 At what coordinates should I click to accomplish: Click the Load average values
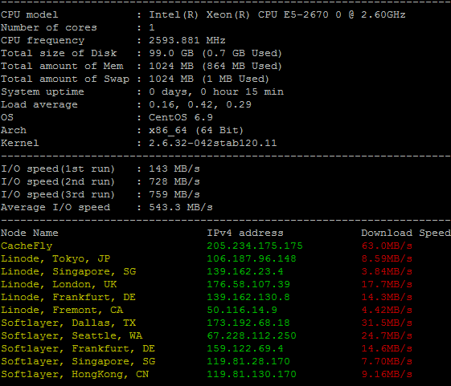point(200,104)
